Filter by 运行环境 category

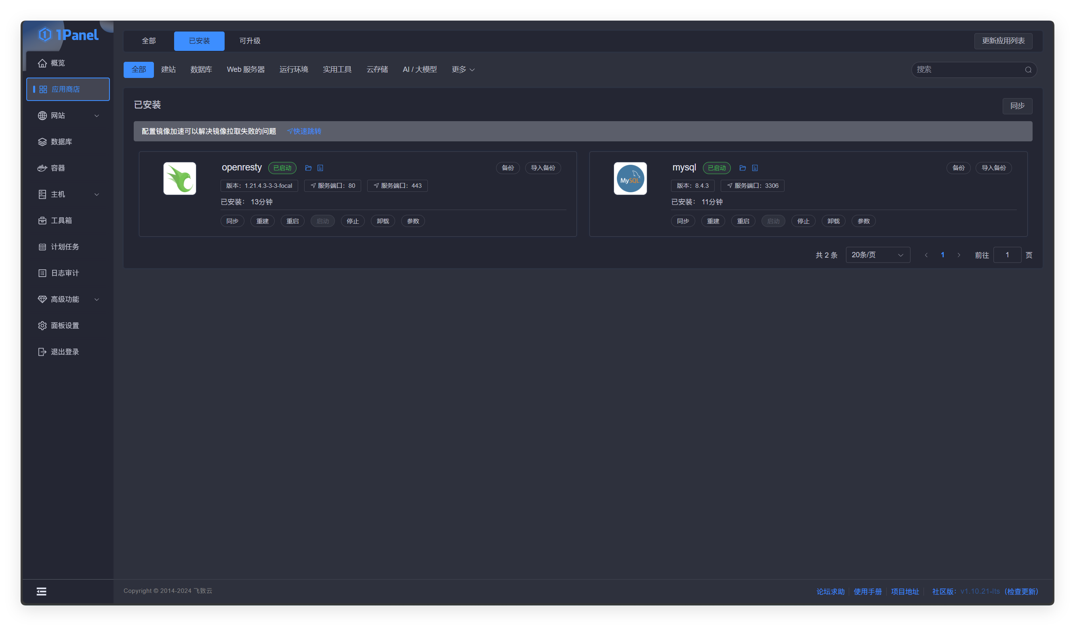[x=293, y=69]
